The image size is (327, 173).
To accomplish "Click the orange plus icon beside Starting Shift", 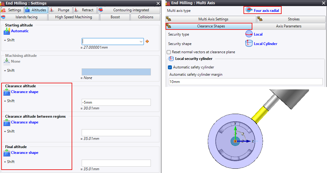I will coord(147,41).
